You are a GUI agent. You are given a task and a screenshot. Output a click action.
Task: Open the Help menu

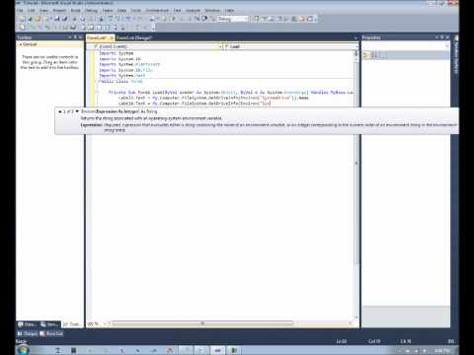229,11
